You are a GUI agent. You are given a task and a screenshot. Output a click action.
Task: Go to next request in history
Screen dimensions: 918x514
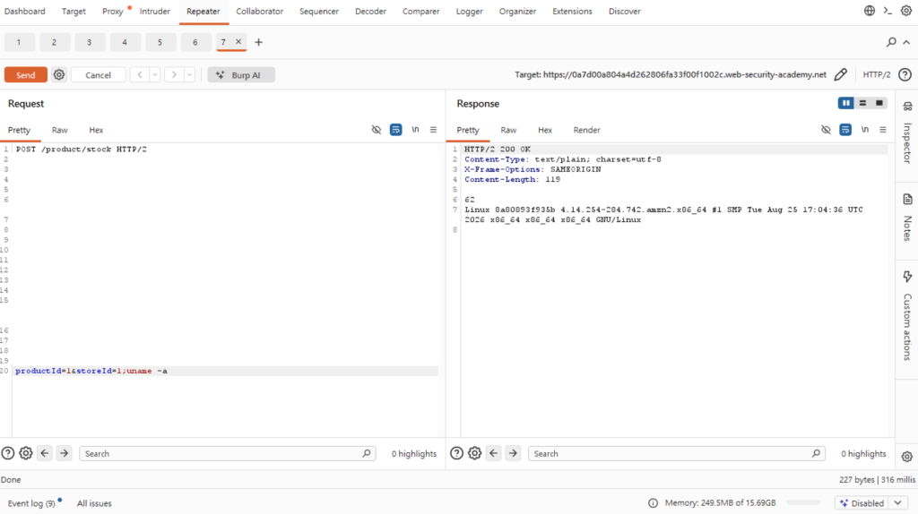point(174,75)
